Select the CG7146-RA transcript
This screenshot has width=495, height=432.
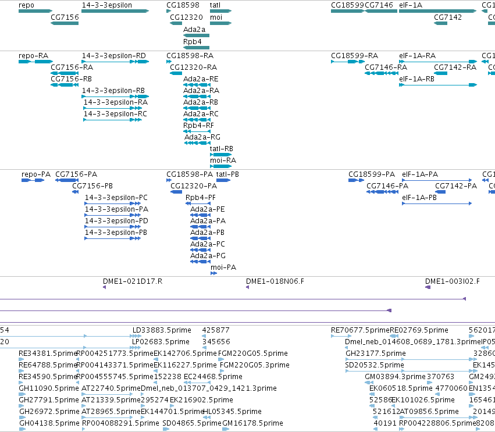click(382, 73)
